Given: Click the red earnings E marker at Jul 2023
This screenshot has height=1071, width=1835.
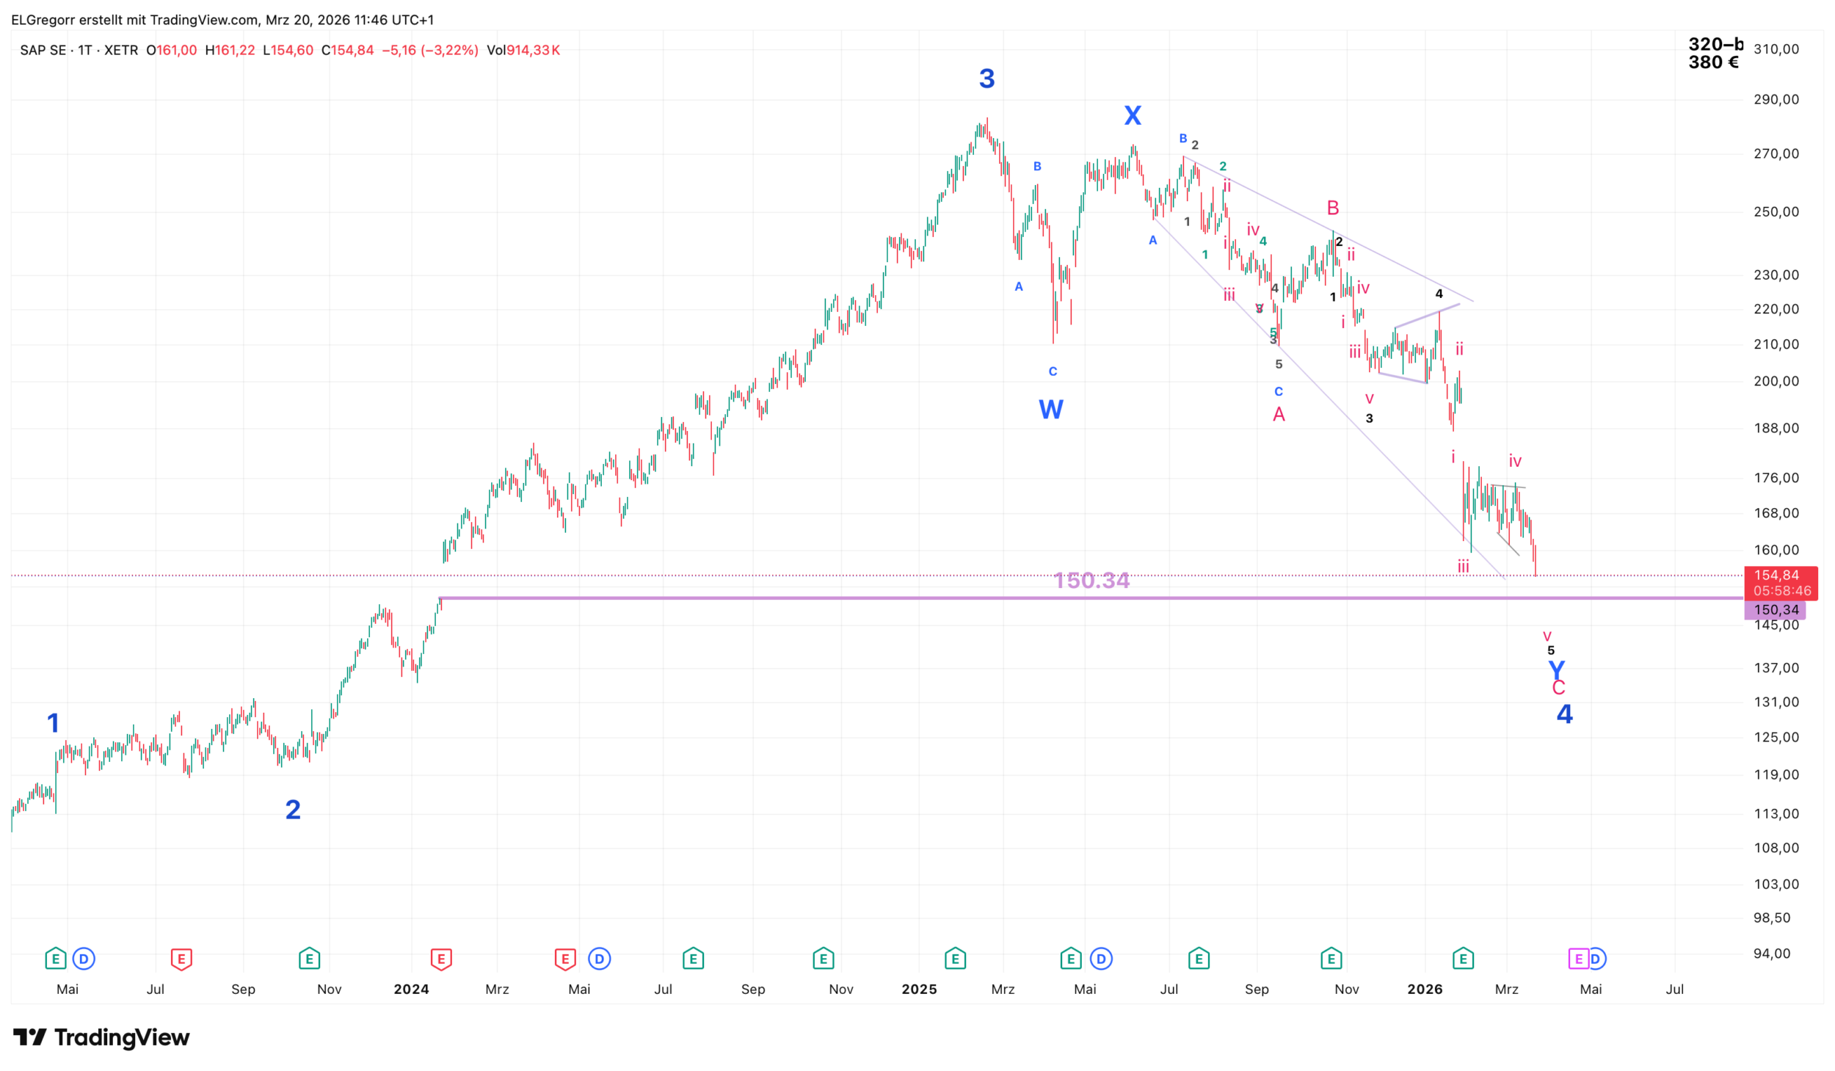Looking at the screenshot, I should click(181, 959).
